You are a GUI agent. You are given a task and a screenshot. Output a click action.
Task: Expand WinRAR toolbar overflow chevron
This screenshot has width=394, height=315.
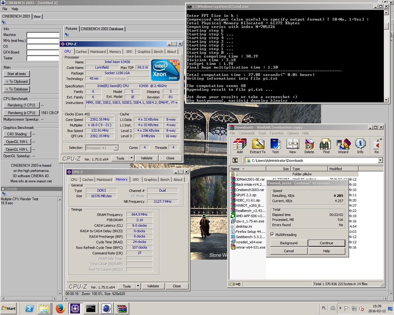[381, 139]
